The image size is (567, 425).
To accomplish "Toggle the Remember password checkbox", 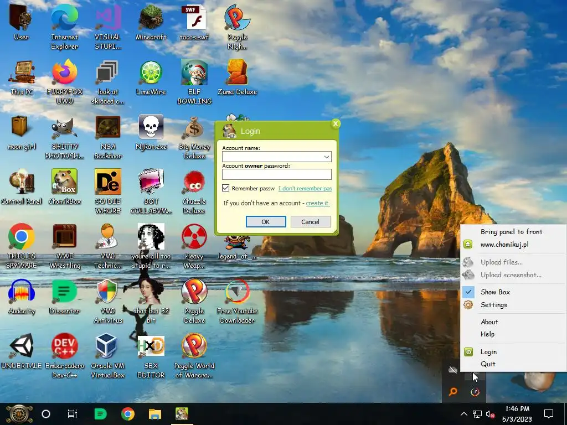I will point(226,188).
